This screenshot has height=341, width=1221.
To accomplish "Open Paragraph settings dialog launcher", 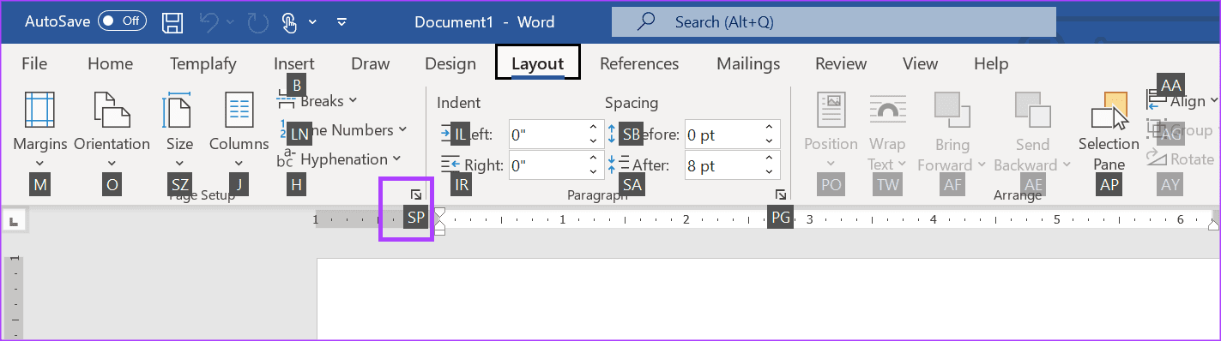I will [781, 194].
